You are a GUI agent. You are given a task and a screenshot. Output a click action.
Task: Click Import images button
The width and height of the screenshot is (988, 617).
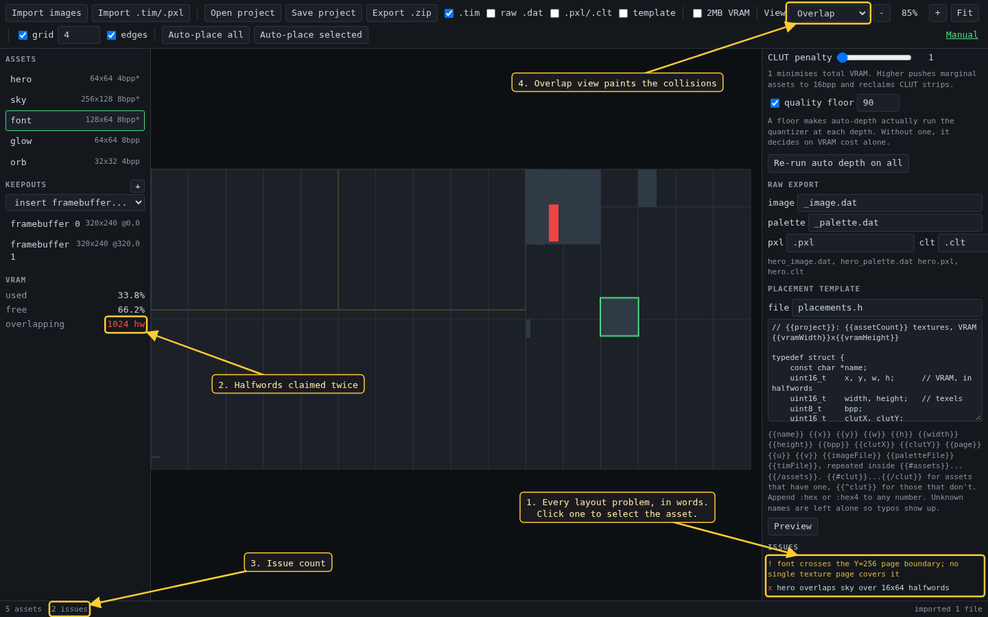click(47, 13)
